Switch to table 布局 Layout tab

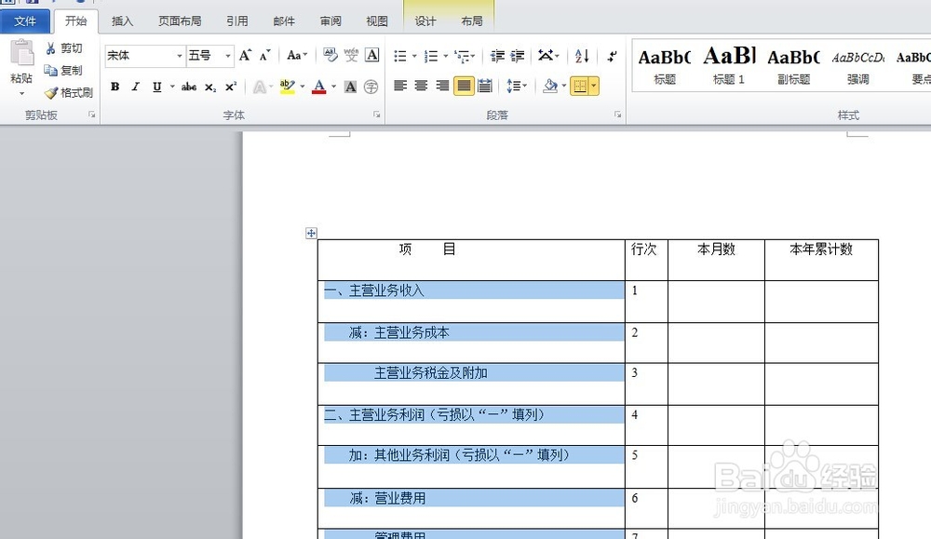pyautogui.click(x=471, y=21)
